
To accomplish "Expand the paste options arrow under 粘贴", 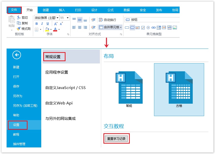I will [12, 30].
